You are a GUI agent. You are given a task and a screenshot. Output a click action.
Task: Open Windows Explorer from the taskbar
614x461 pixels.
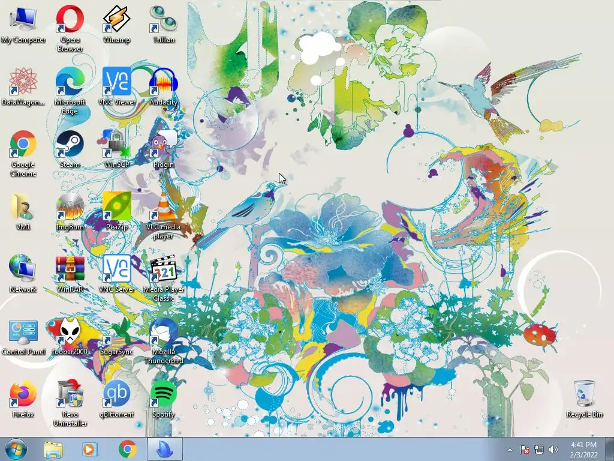[53, 450]
